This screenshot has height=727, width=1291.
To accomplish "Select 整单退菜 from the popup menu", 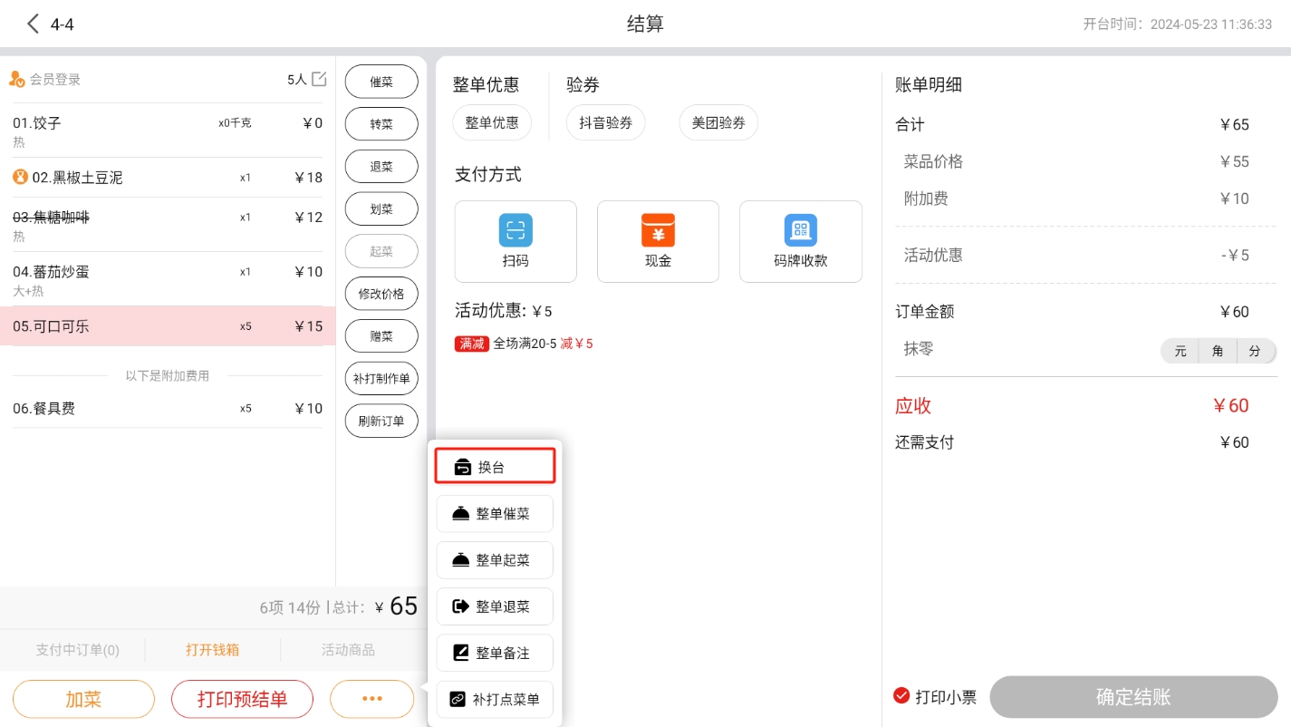I will coord(494,606).
